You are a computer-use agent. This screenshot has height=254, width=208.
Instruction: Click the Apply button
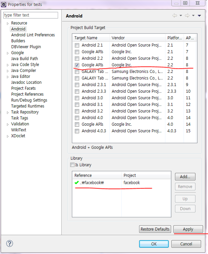pos(188,229)
